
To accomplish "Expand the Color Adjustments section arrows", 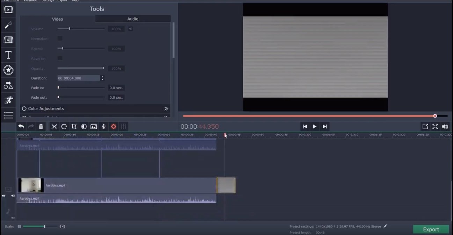I will point(166,109).
